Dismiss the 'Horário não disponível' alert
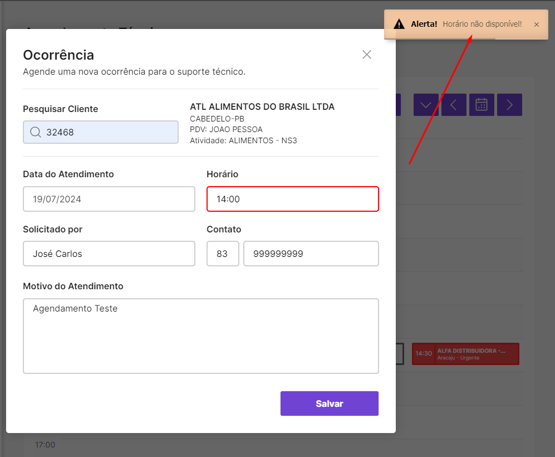This screenshot has height=457, width=555. (536, 25)
